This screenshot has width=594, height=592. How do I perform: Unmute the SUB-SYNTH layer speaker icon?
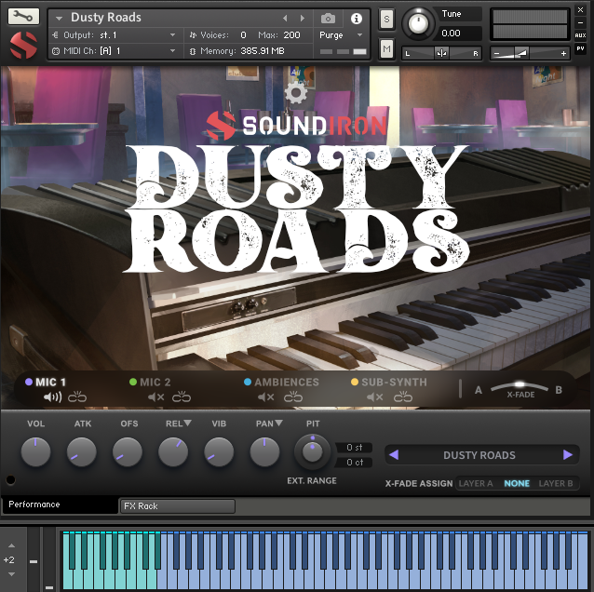point(374,397)
